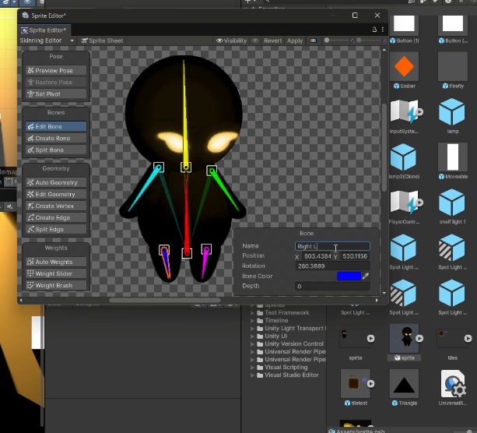The height and width of the screenshot is (433, 477).
Task: Pick bone color with the eyedropper
Action: pos(366,276)
